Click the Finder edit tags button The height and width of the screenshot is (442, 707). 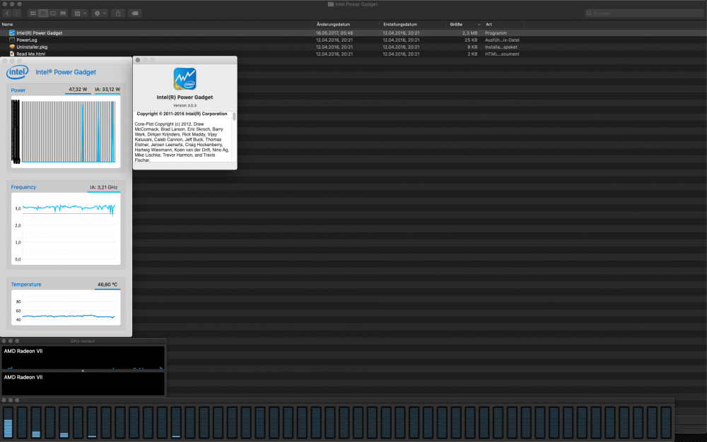click(x=135, y=13)
